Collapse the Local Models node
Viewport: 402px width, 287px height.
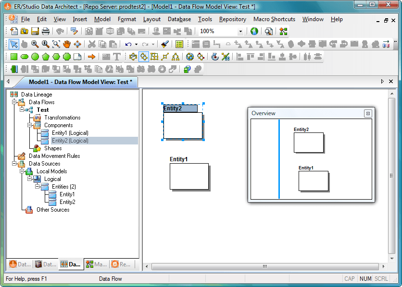(22, 171)
